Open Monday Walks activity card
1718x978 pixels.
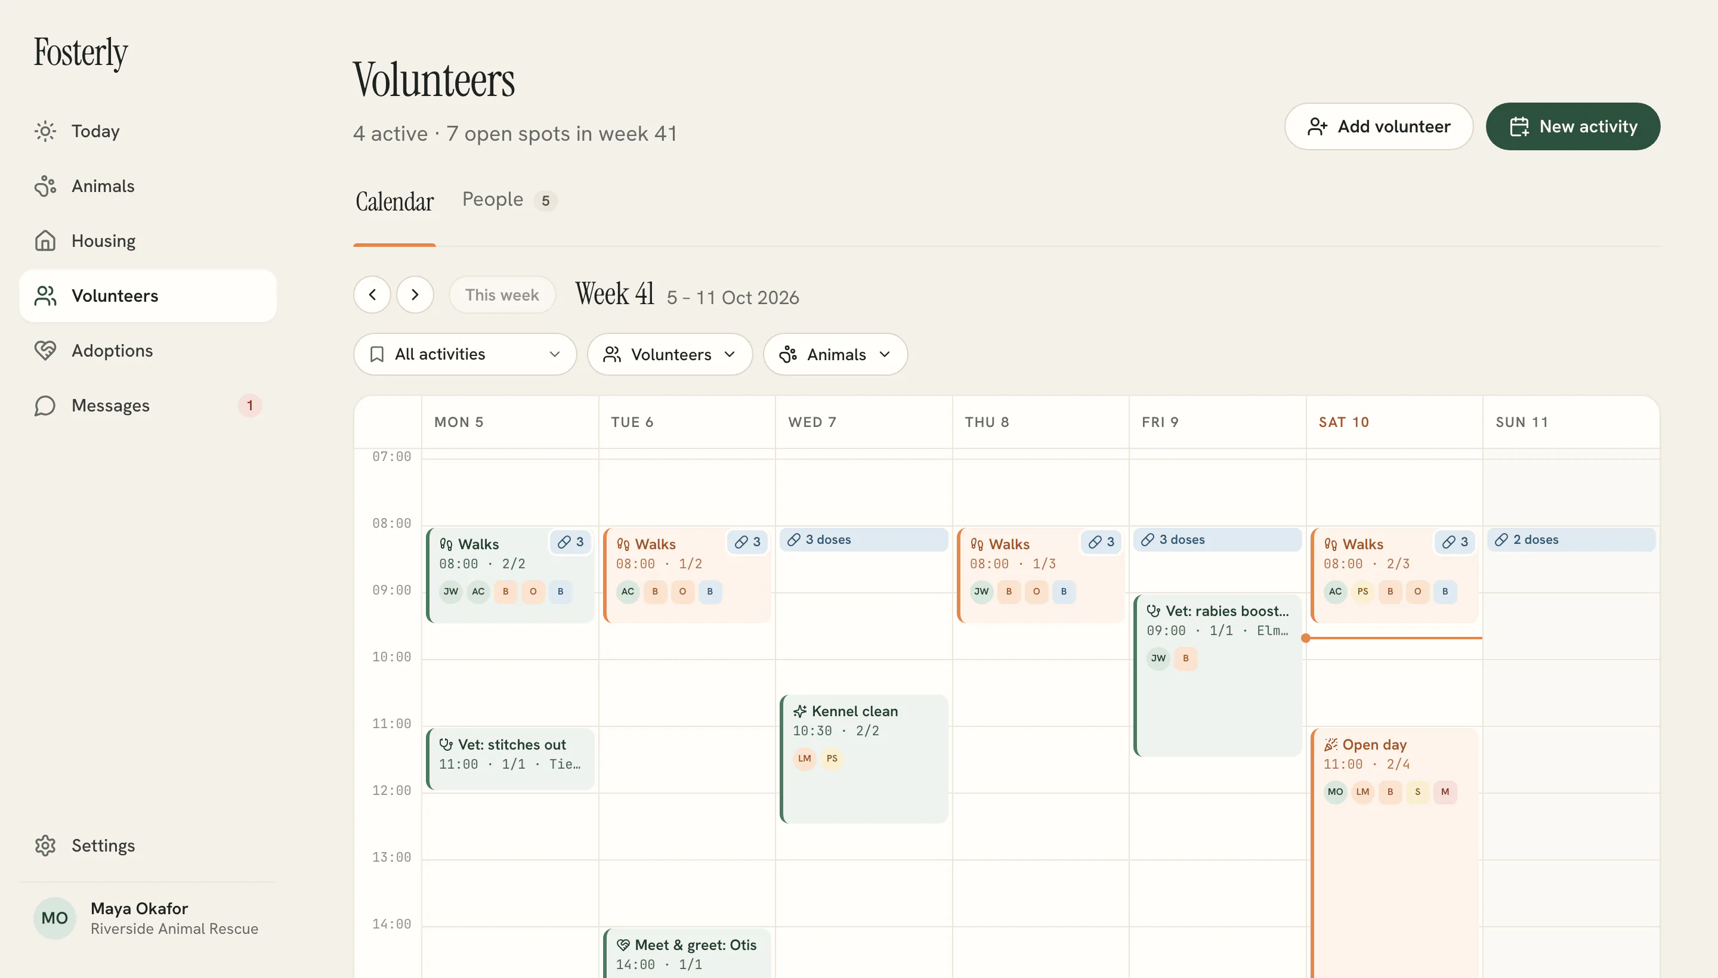tap(510, 575)
